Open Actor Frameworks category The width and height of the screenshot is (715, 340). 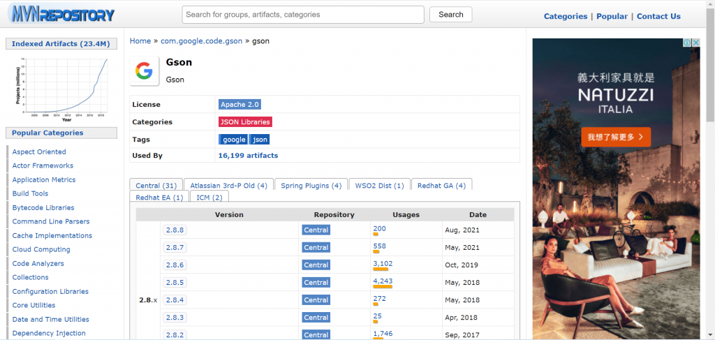point(43,166)
